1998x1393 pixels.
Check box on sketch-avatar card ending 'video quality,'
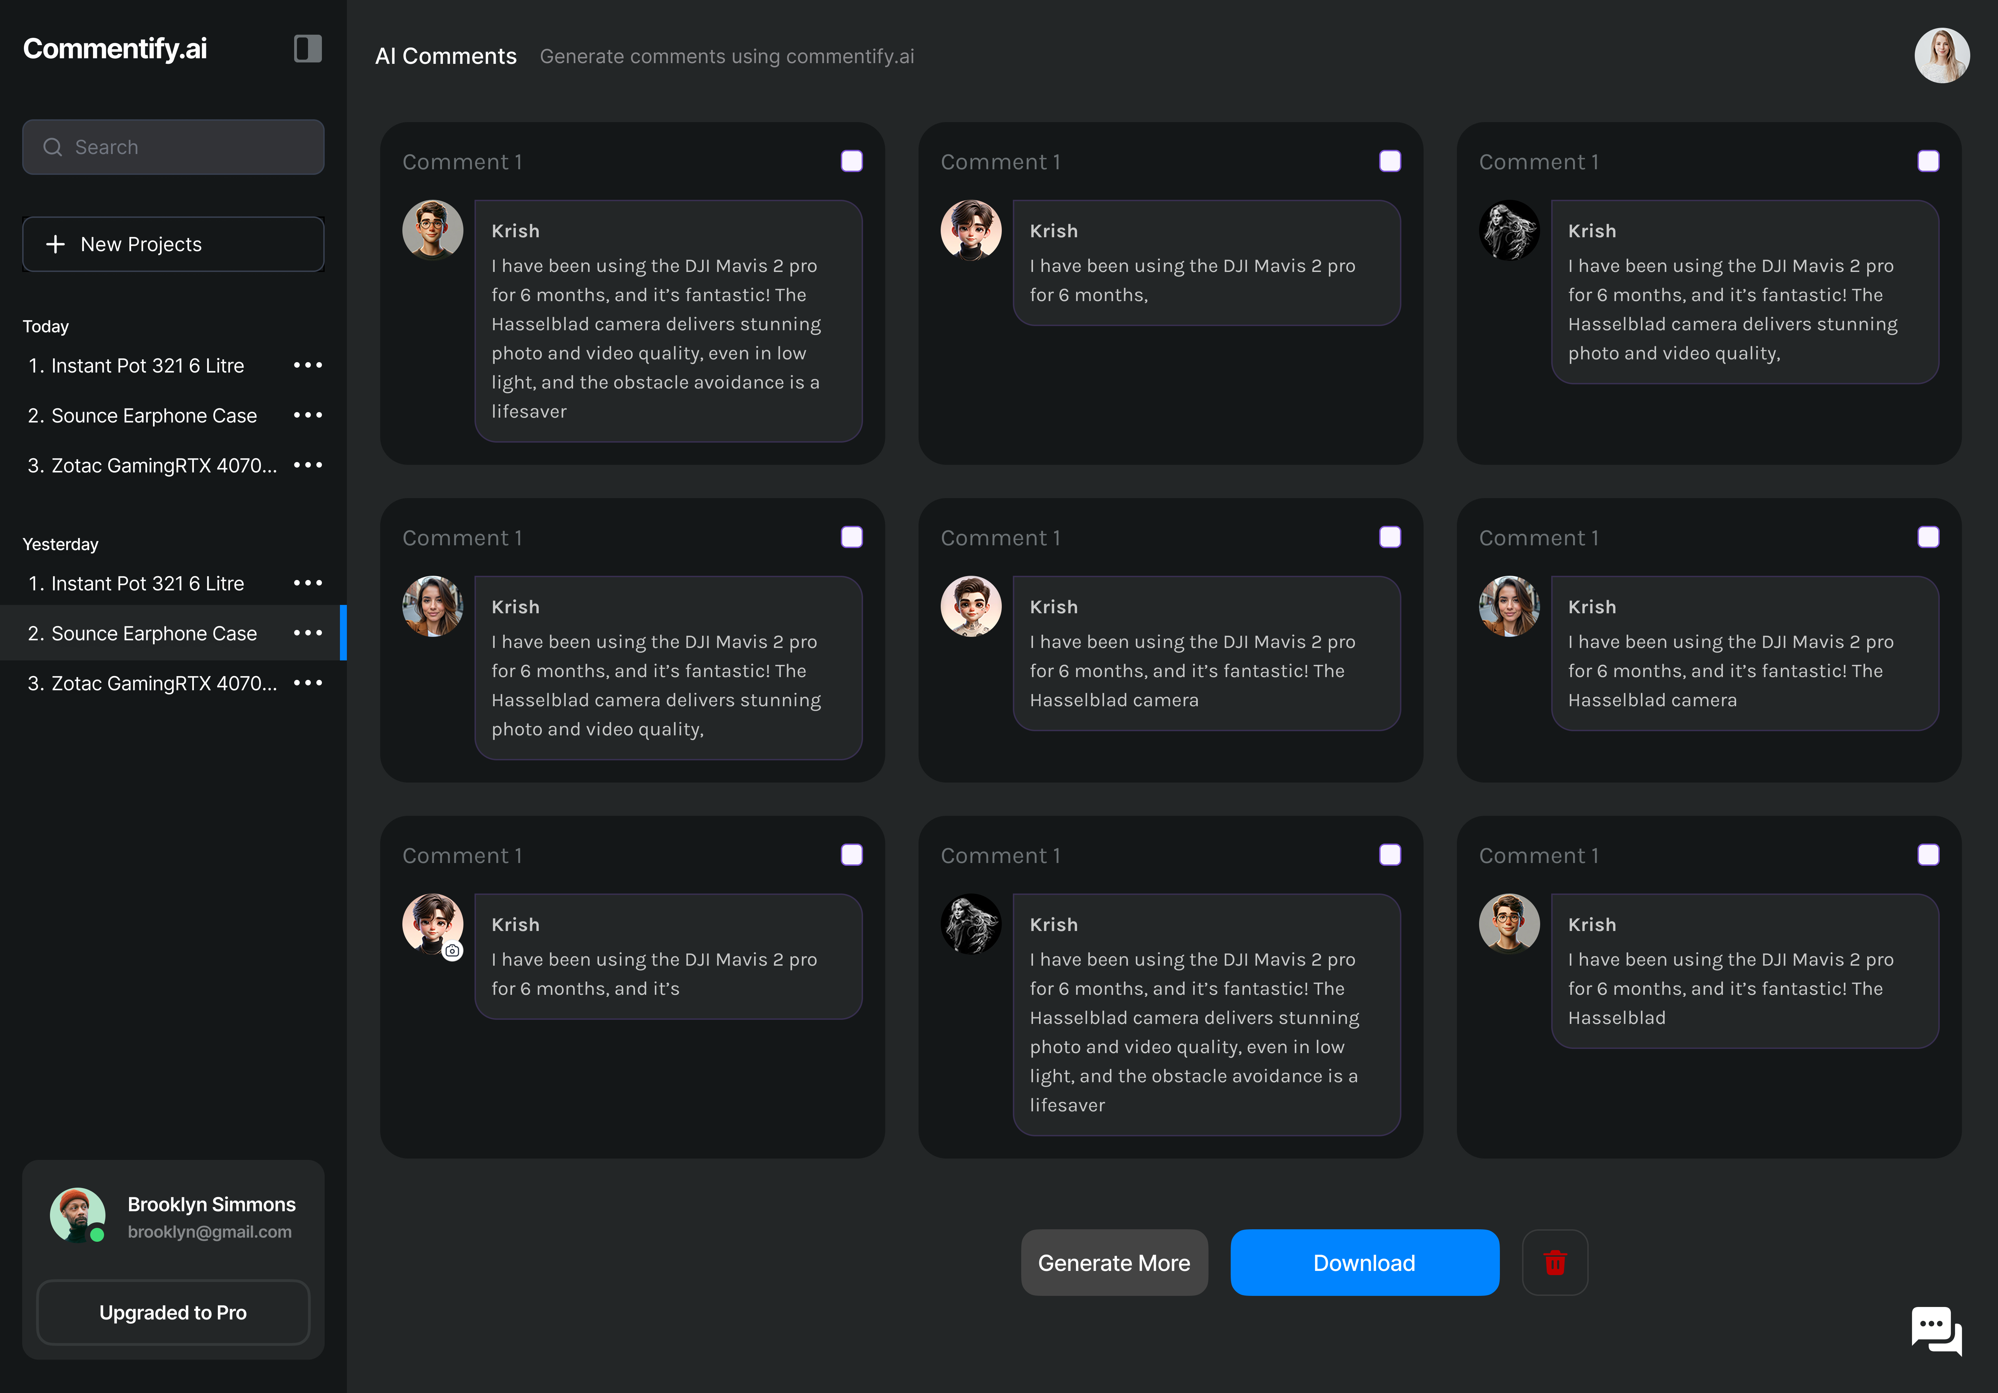1928,161
